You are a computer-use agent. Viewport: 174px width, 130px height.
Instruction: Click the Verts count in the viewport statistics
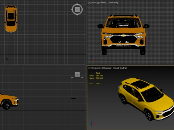pyautogui.click(x=99, y=78)
